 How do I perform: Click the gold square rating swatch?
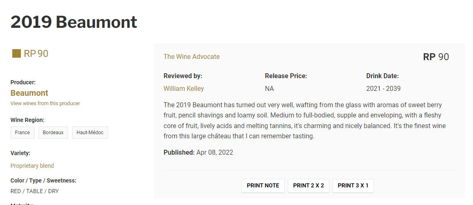pos(16,54)
